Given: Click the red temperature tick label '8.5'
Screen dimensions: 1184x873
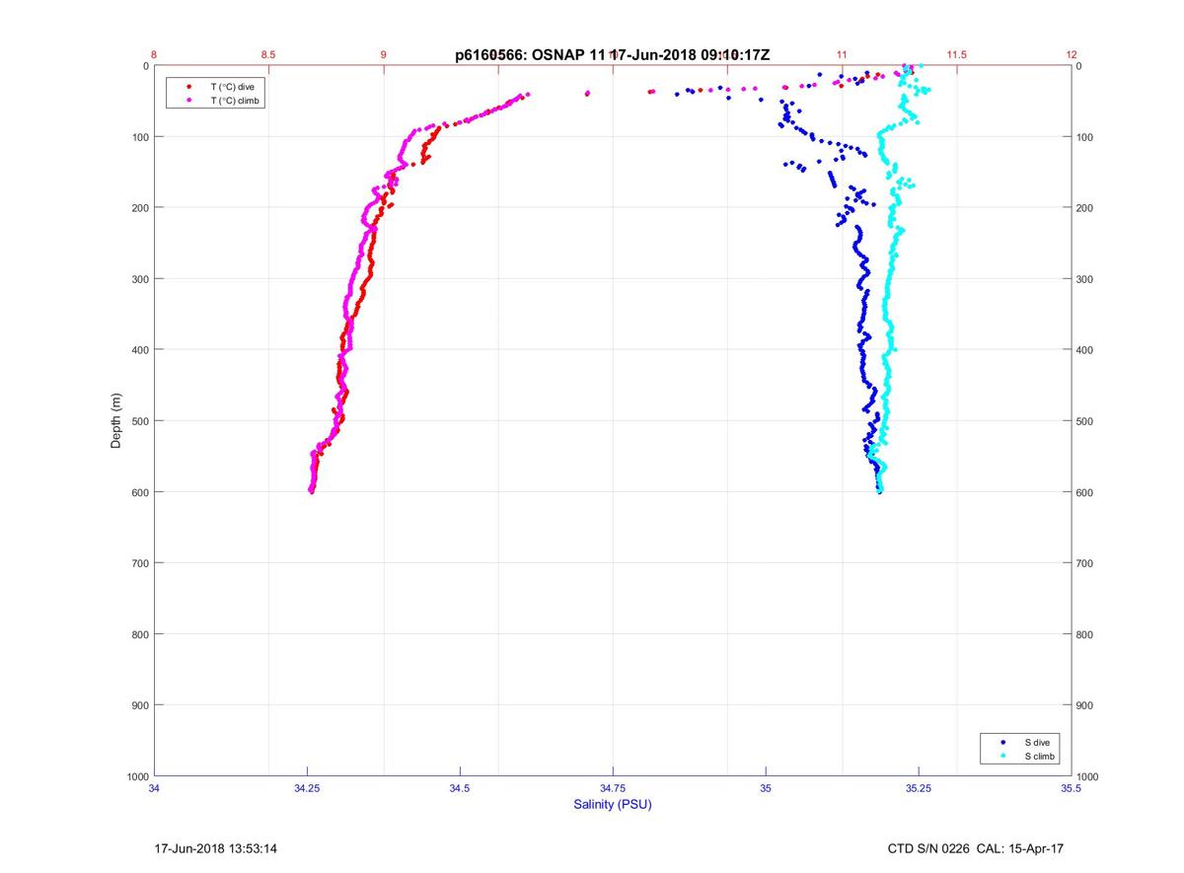Looking at the screenshot, I should pos(268,55).
